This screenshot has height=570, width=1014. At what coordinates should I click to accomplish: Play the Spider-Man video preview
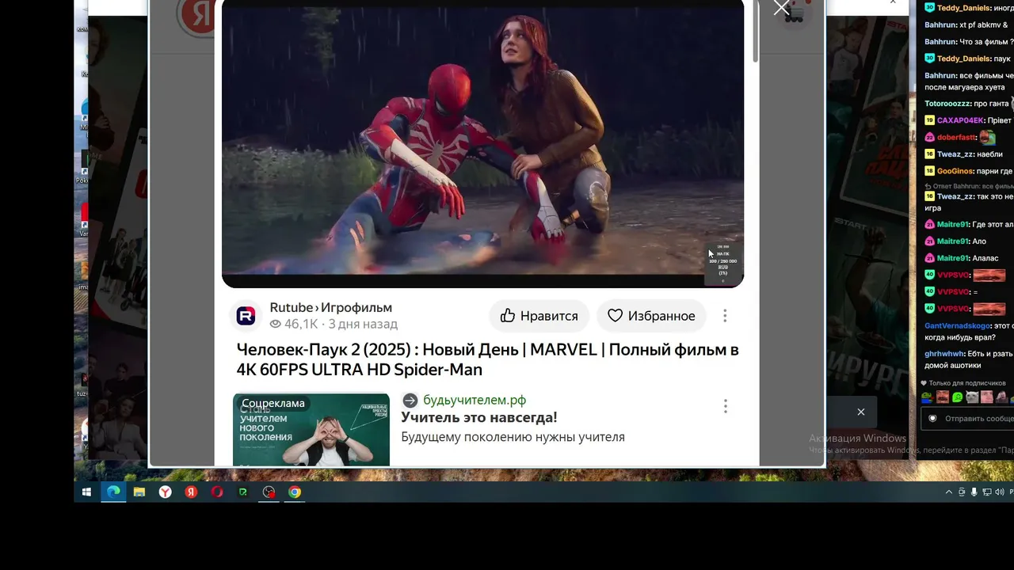pyautogui.click(x=482, y=142)
